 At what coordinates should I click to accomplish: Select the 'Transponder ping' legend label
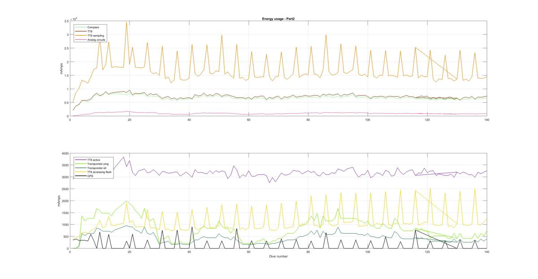tap(98, 164)
